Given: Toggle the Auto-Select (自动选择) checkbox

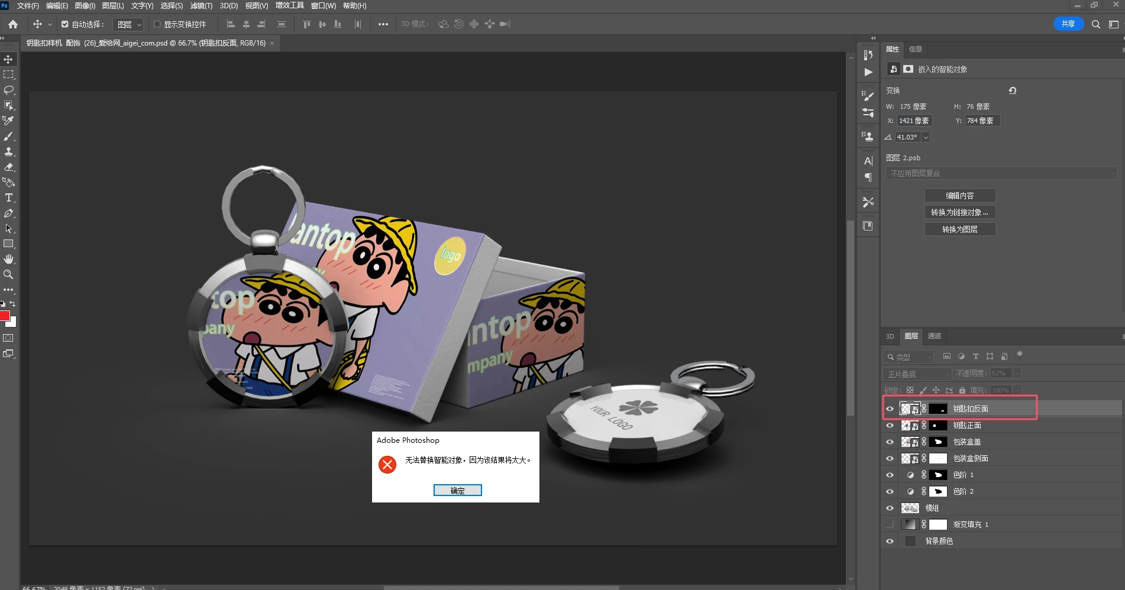Looking at the screenshot, I should 65,24.
